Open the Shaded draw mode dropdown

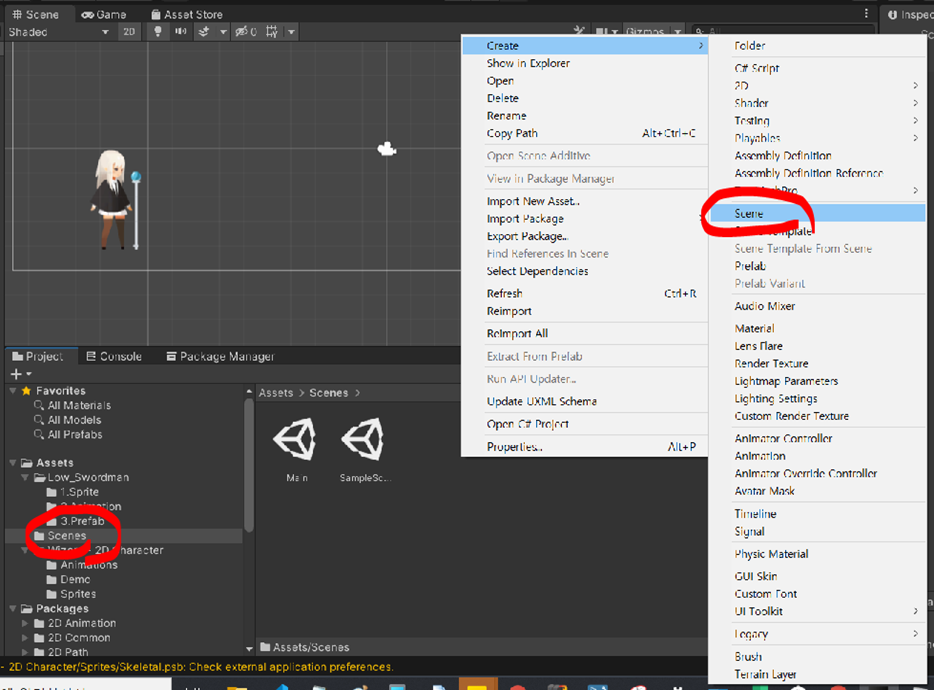[x=58, y=32]
